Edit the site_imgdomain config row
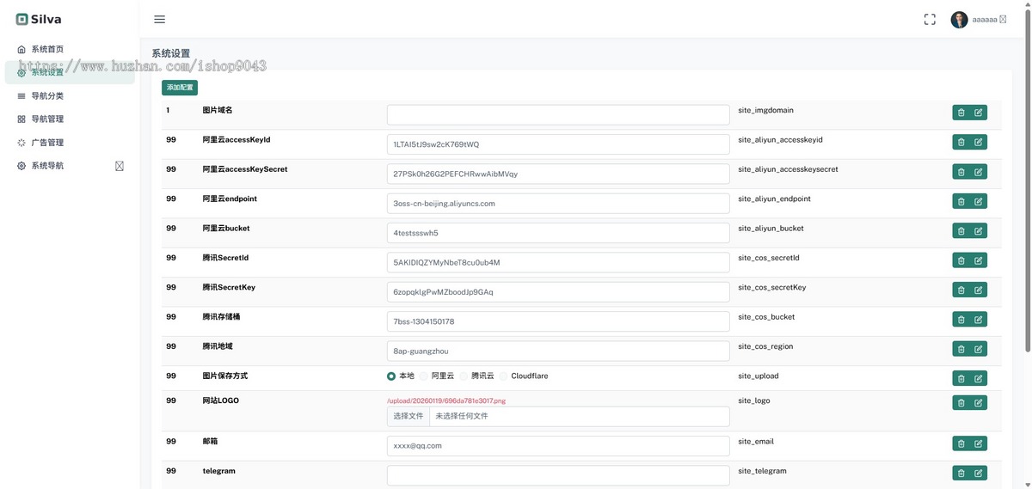This screenshot has width=1032, height=489. coord(979,113)
